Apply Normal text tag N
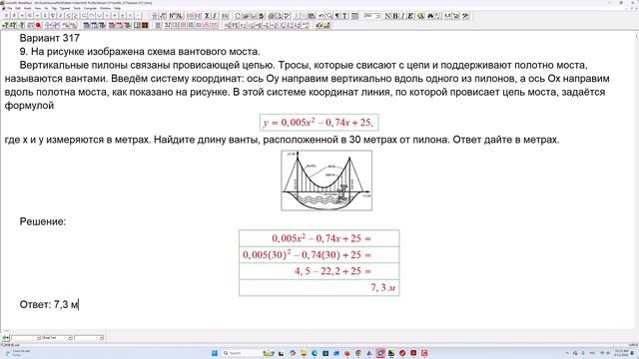 [387, 16]
